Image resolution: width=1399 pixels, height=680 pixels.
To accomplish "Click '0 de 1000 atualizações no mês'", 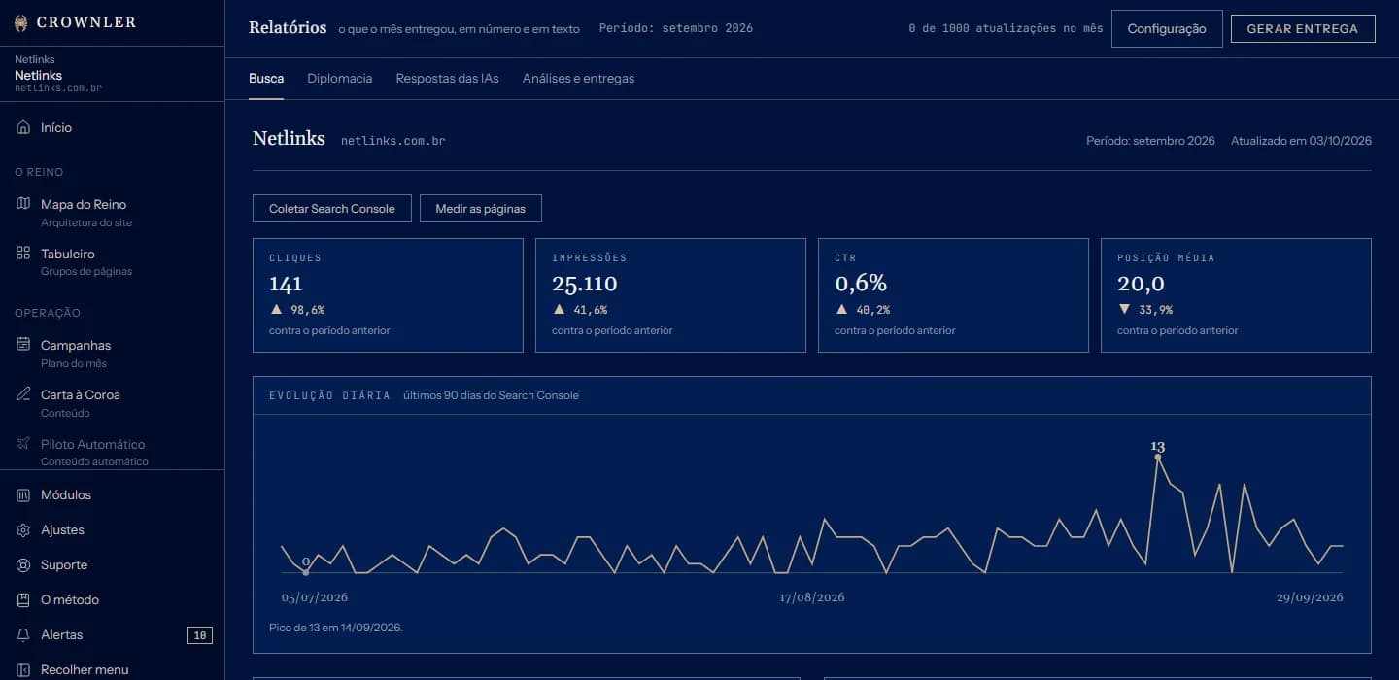I will click(x=1006, y=28).
